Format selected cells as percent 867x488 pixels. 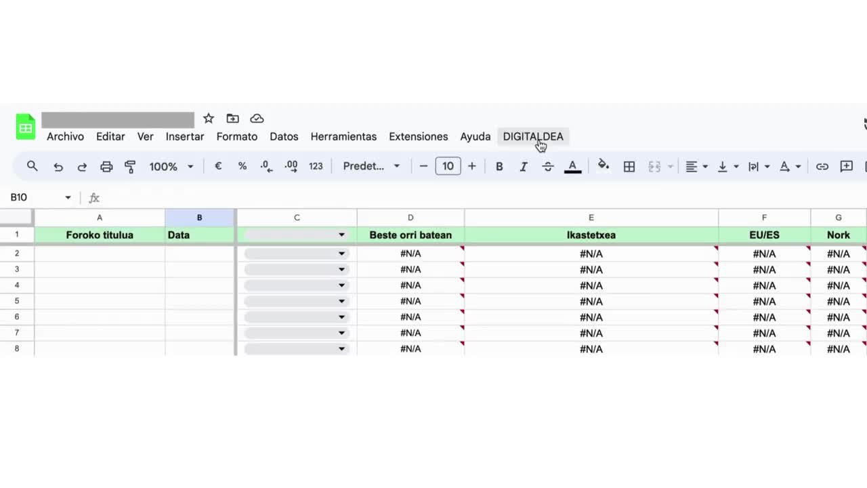click(x=242, y=166)
